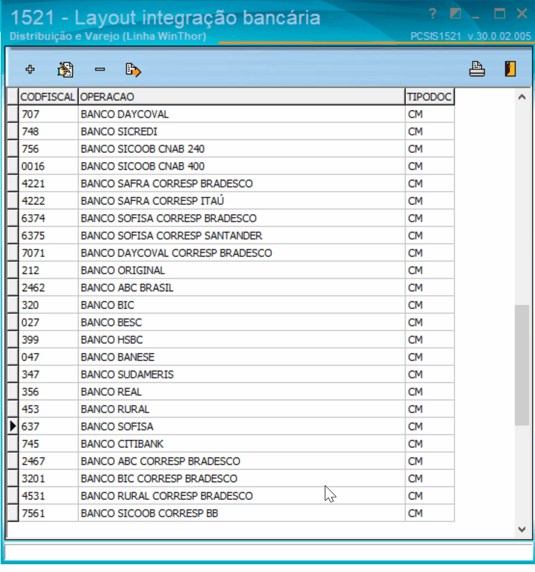Click the BANCO BIC operation cell
535x572 pixels.
point(242,305)
